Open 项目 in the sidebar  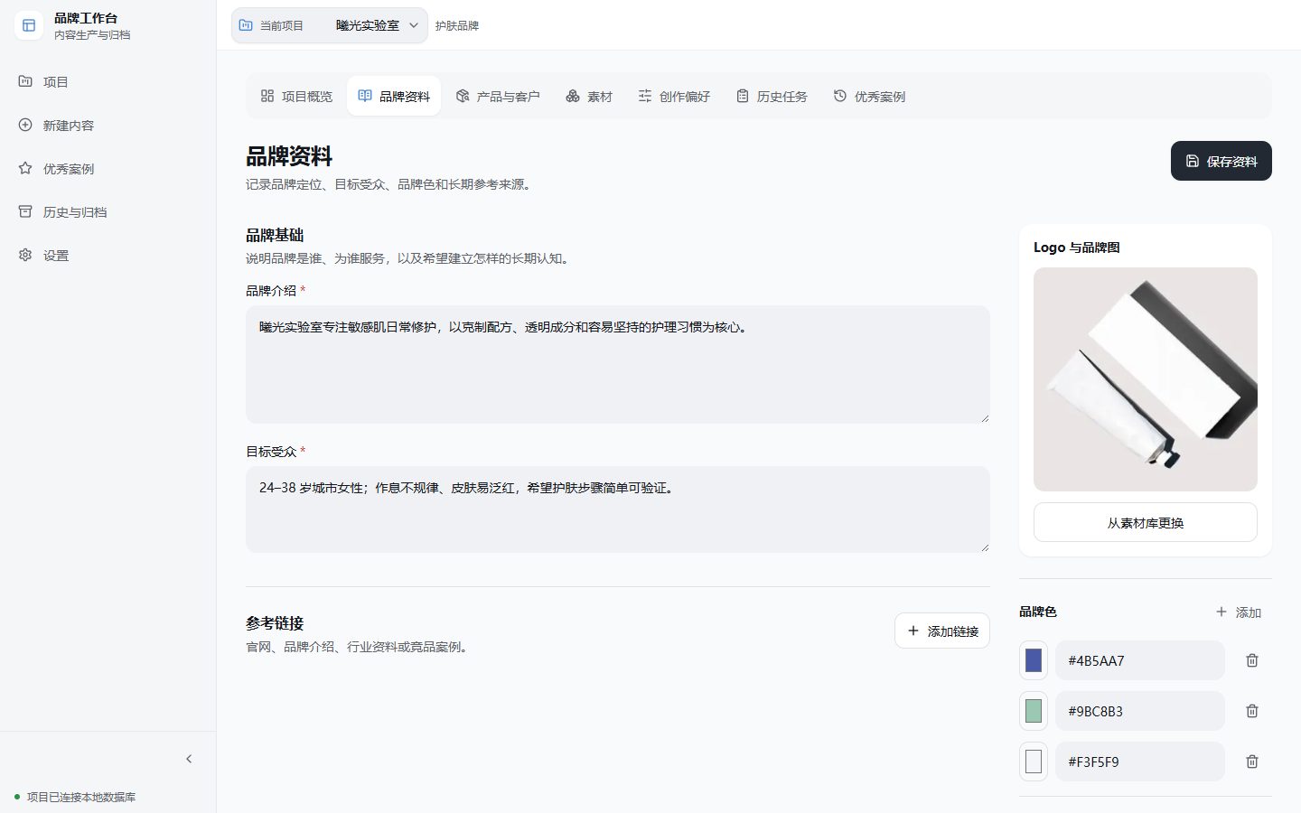pyautogui.click(x=108, y=81)
